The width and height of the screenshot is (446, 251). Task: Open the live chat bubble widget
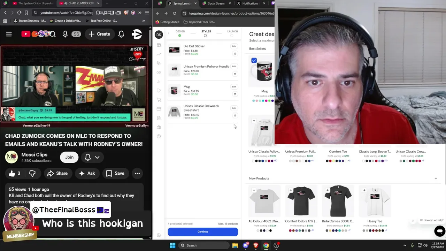(440, 231)
